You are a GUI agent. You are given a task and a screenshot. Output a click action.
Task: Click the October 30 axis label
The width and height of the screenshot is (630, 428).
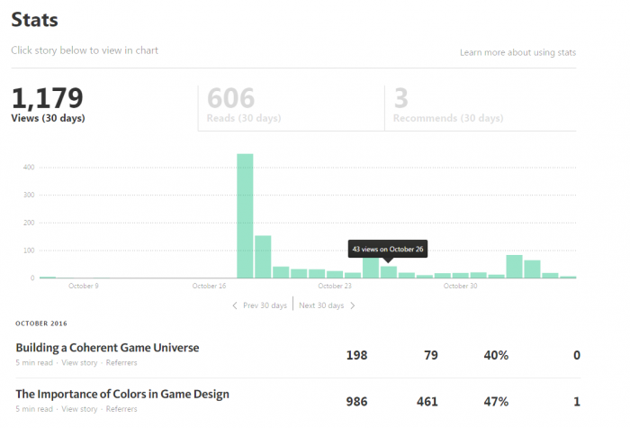(461, 286)
